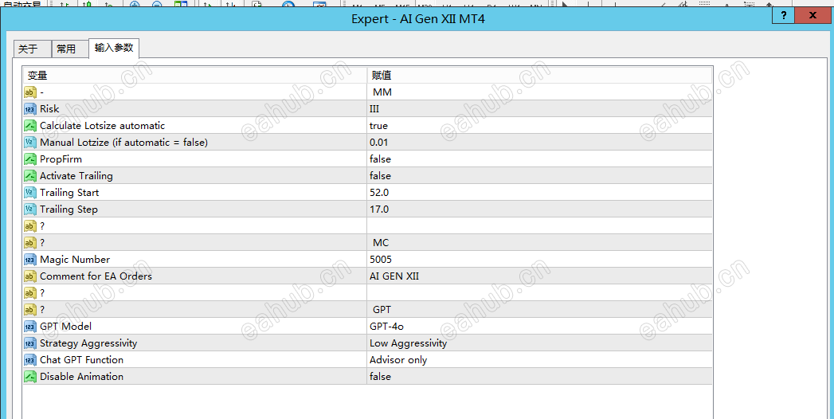Select the Trailing Step value 17.0
The height and width of the screenshot is (419, 834).
[x=379, y=209]
